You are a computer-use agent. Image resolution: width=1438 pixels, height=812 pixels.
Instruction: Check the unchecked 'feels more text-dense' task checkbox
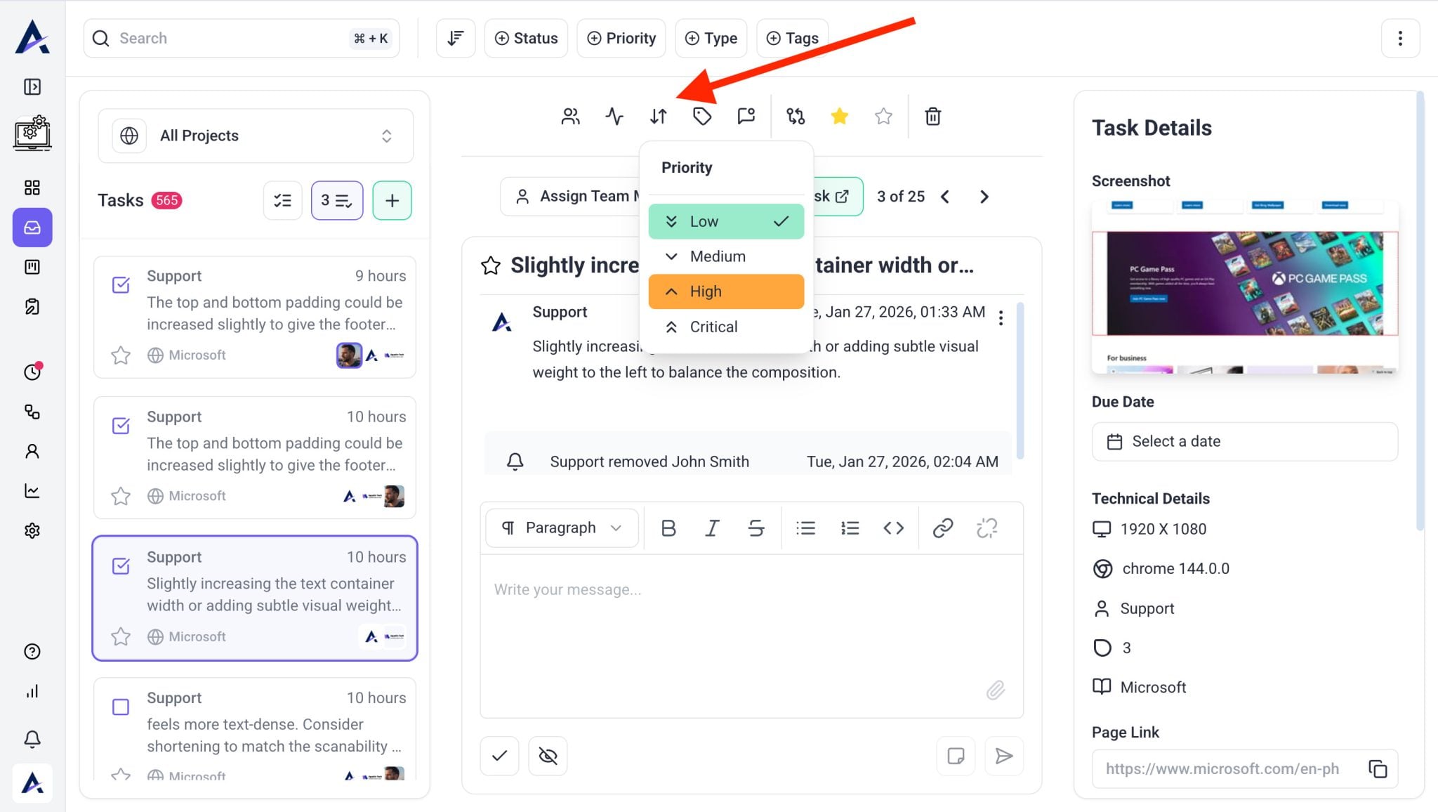[121, 707]
